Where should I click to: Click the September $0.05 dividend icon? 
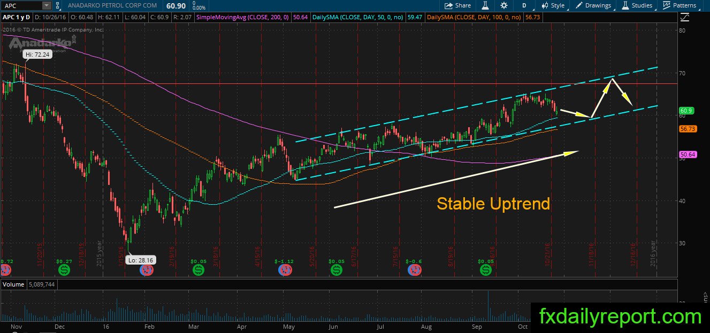(485, 270)
